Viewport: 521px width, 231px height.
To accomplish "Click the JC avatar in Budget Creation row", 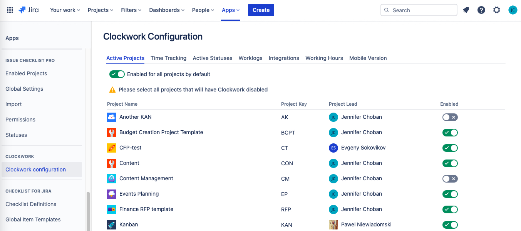I will coord(333,132).
